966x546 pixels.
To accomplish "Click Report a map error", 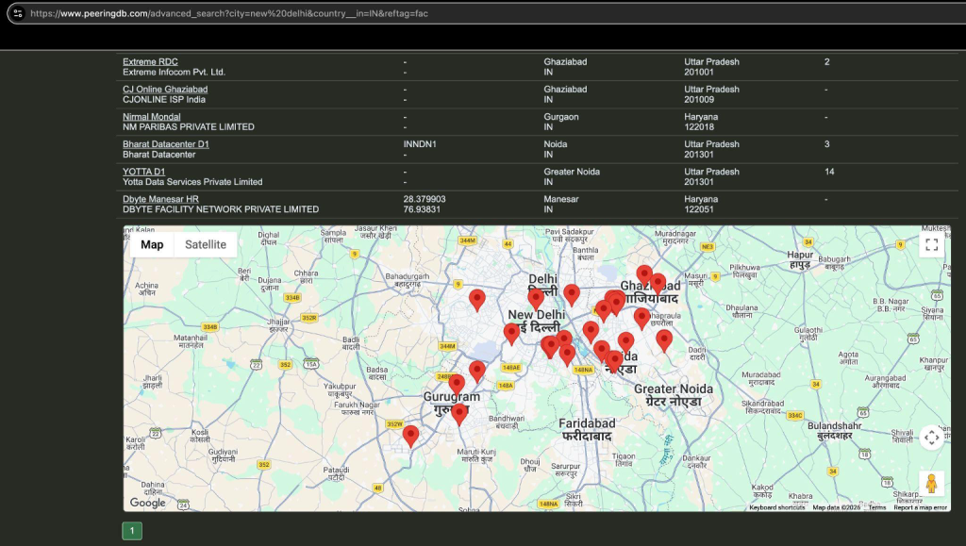I will 920,507.
